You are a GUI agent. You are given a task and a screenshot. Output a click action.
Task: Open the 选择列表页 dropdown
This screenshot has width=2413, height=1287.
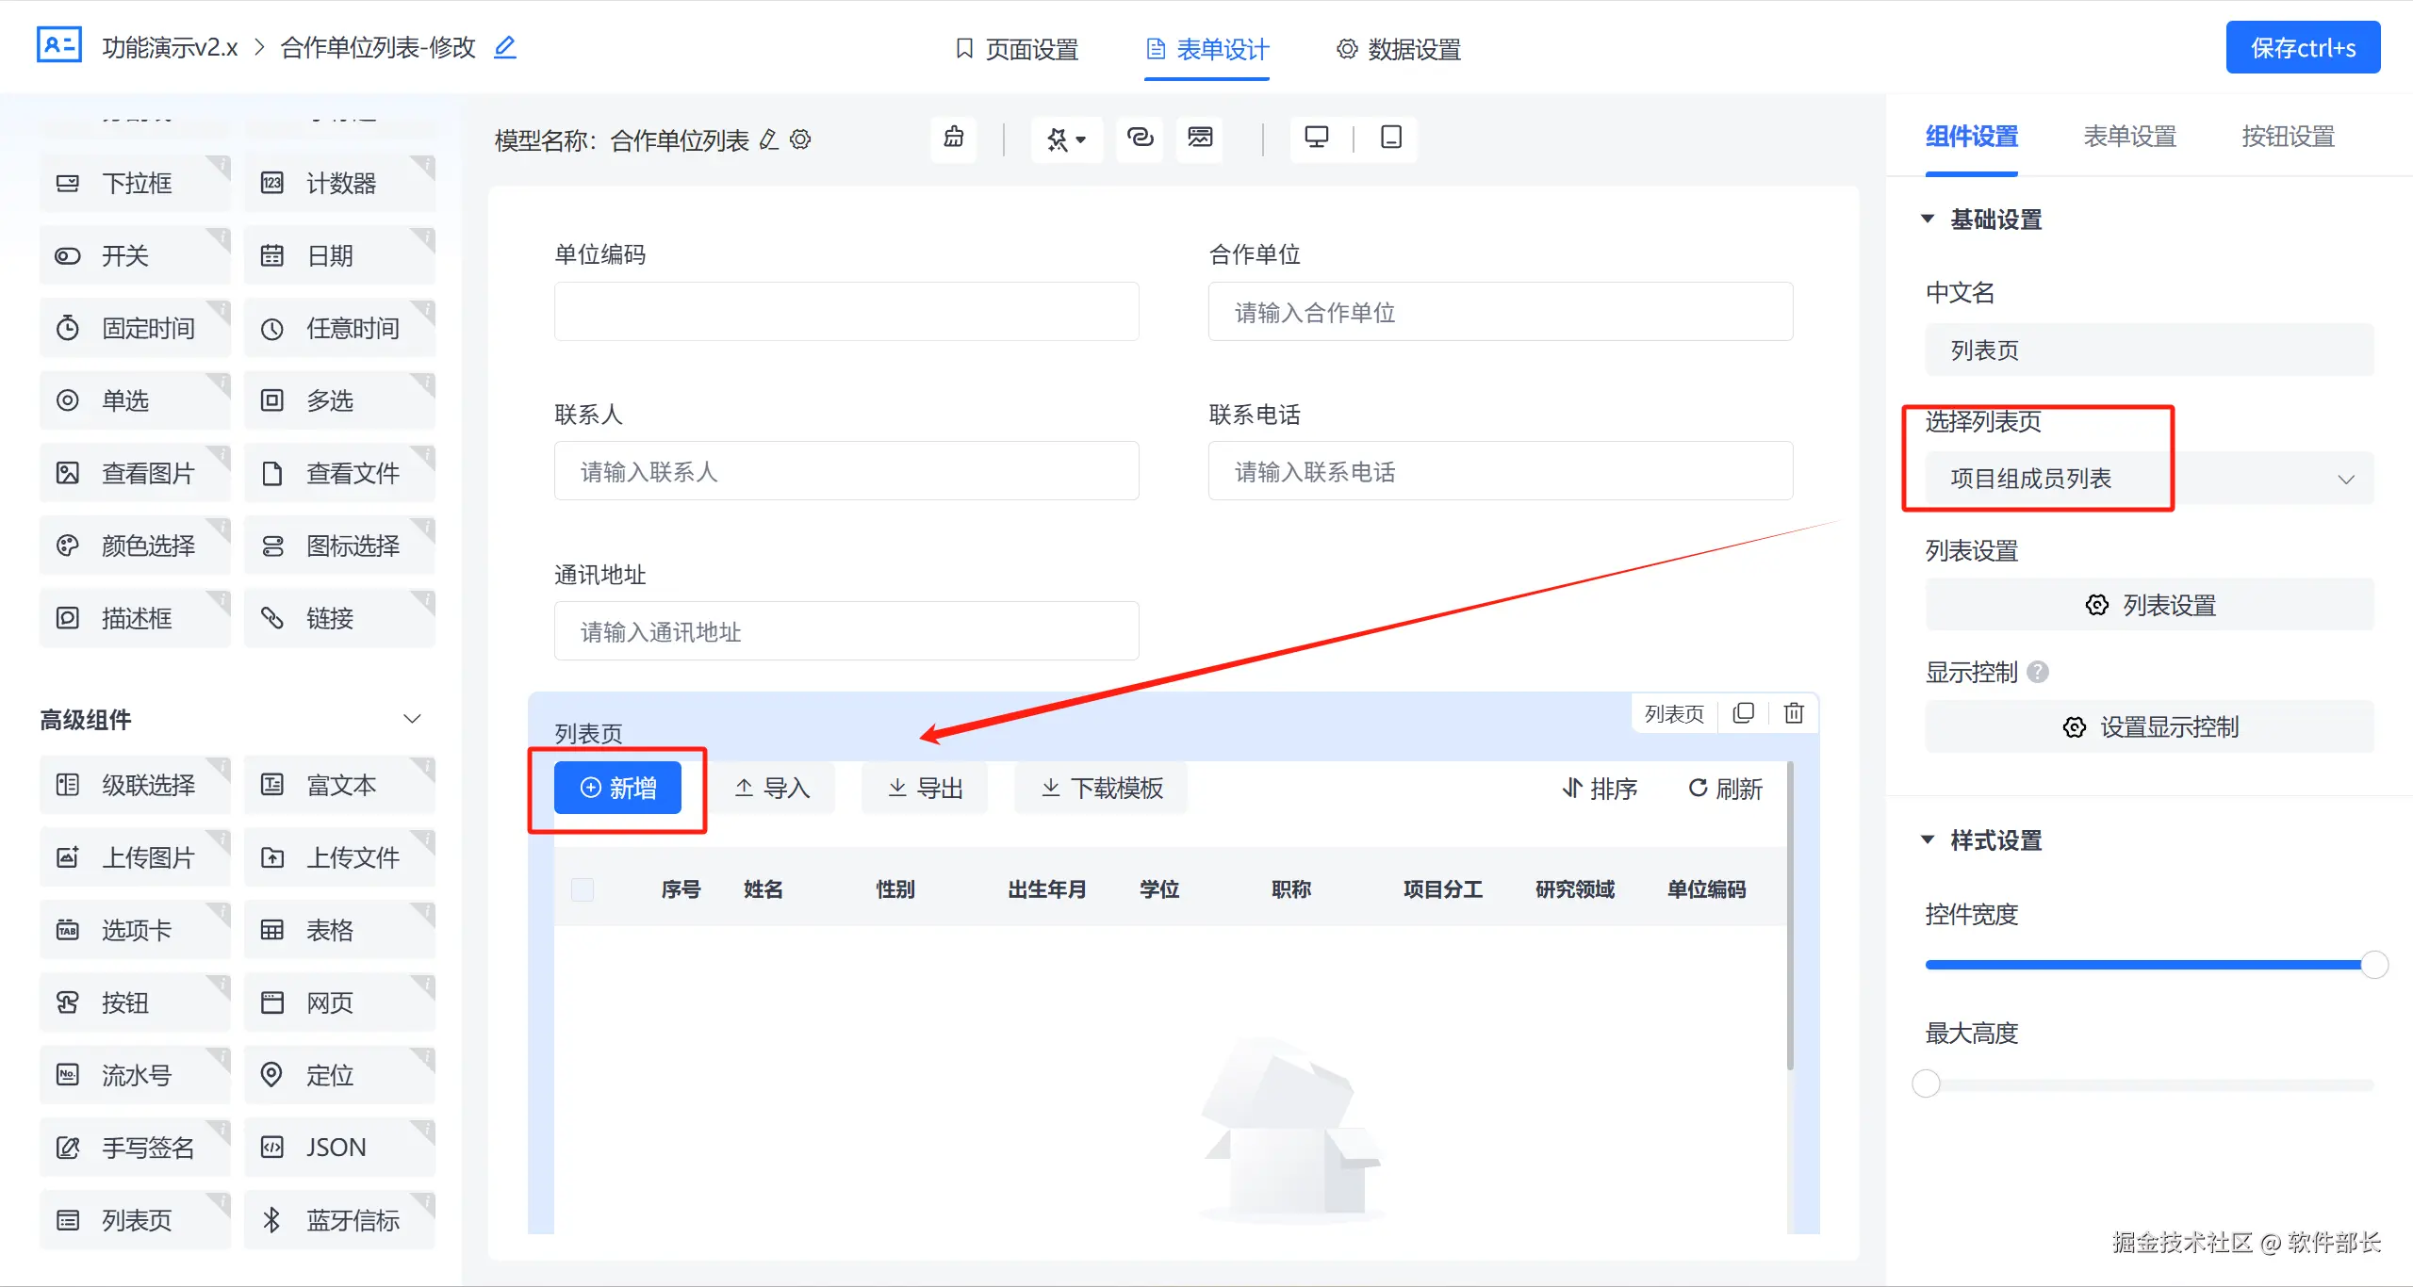(x=2149, y=479)
